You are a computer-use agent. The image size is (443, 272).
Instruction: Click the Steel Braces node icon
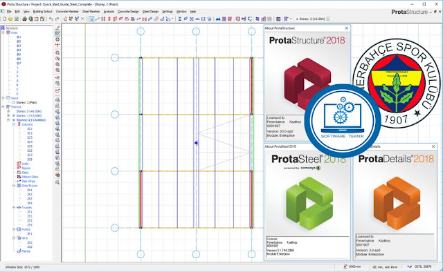tap(19, 186)
